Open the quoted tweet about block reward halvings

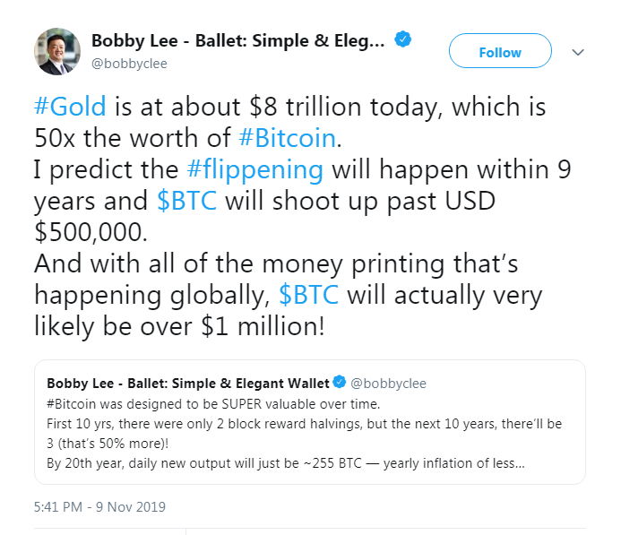tap(310, 422)
